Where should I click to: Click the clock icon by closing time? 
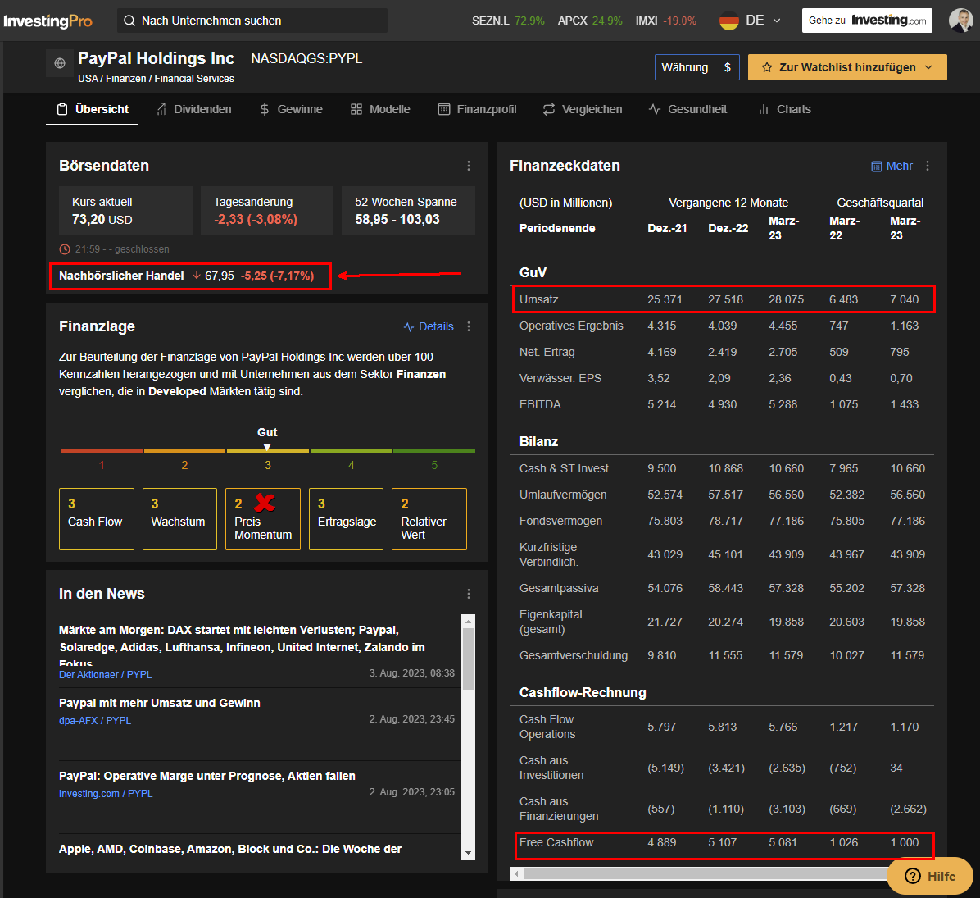pyautogui.click(x=65, y=249)
